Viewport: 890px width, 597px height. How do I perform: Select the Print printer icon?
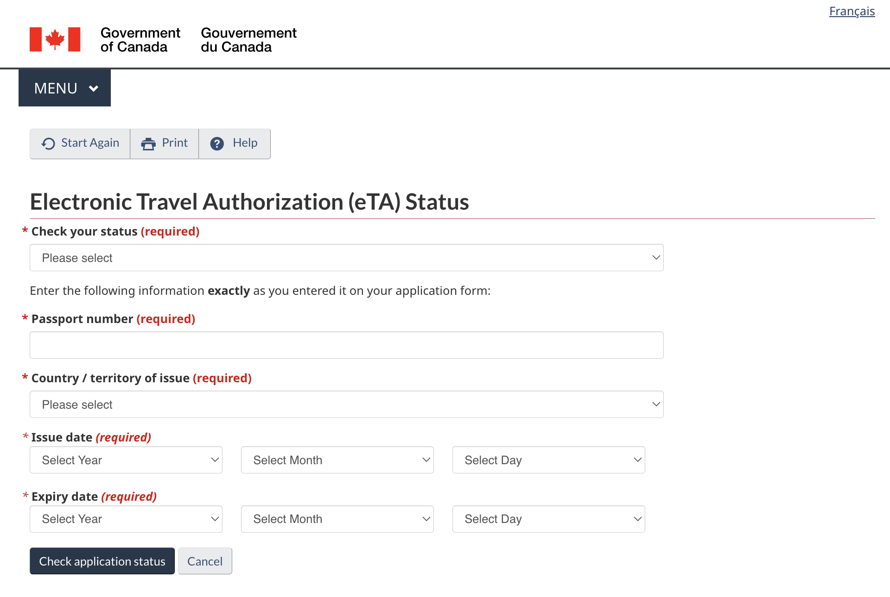pos(148,143)
